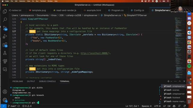Close the terminal panel
This screenshot has height=108, width=193.
tap(184, 81)
